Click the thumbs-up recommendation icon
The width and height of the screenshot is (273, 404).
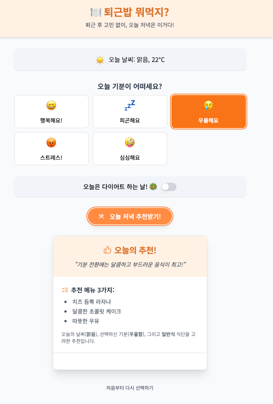[x=108, y=250]
